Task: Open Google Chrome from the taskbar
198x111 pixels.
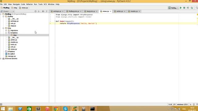Action: click(x=56, y=109)
